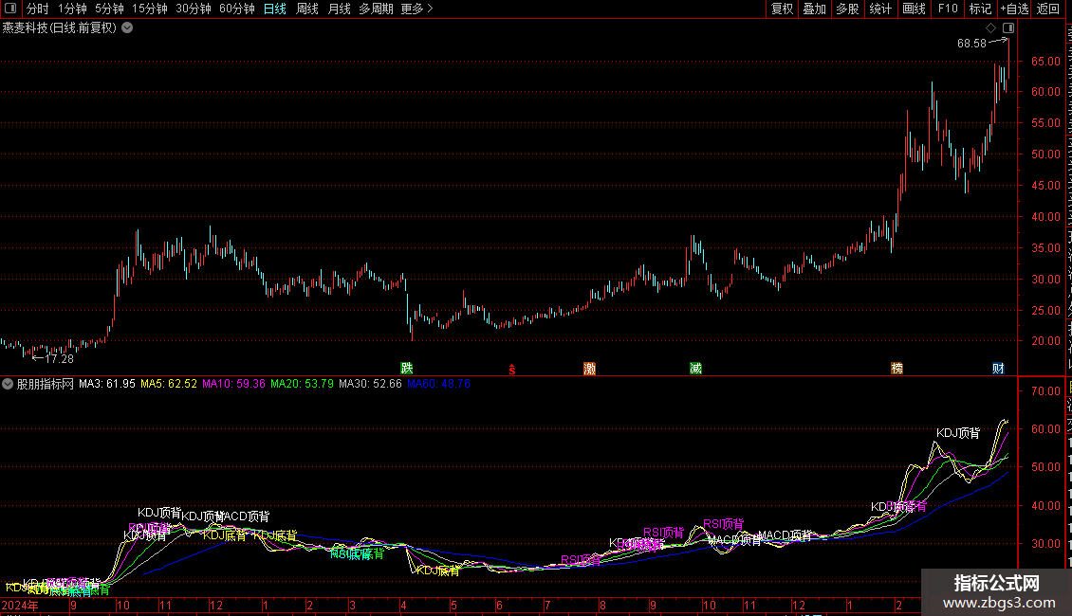Open the 复权 adjustment menu
Screen dimensions: 1072x616
[782, 9]
